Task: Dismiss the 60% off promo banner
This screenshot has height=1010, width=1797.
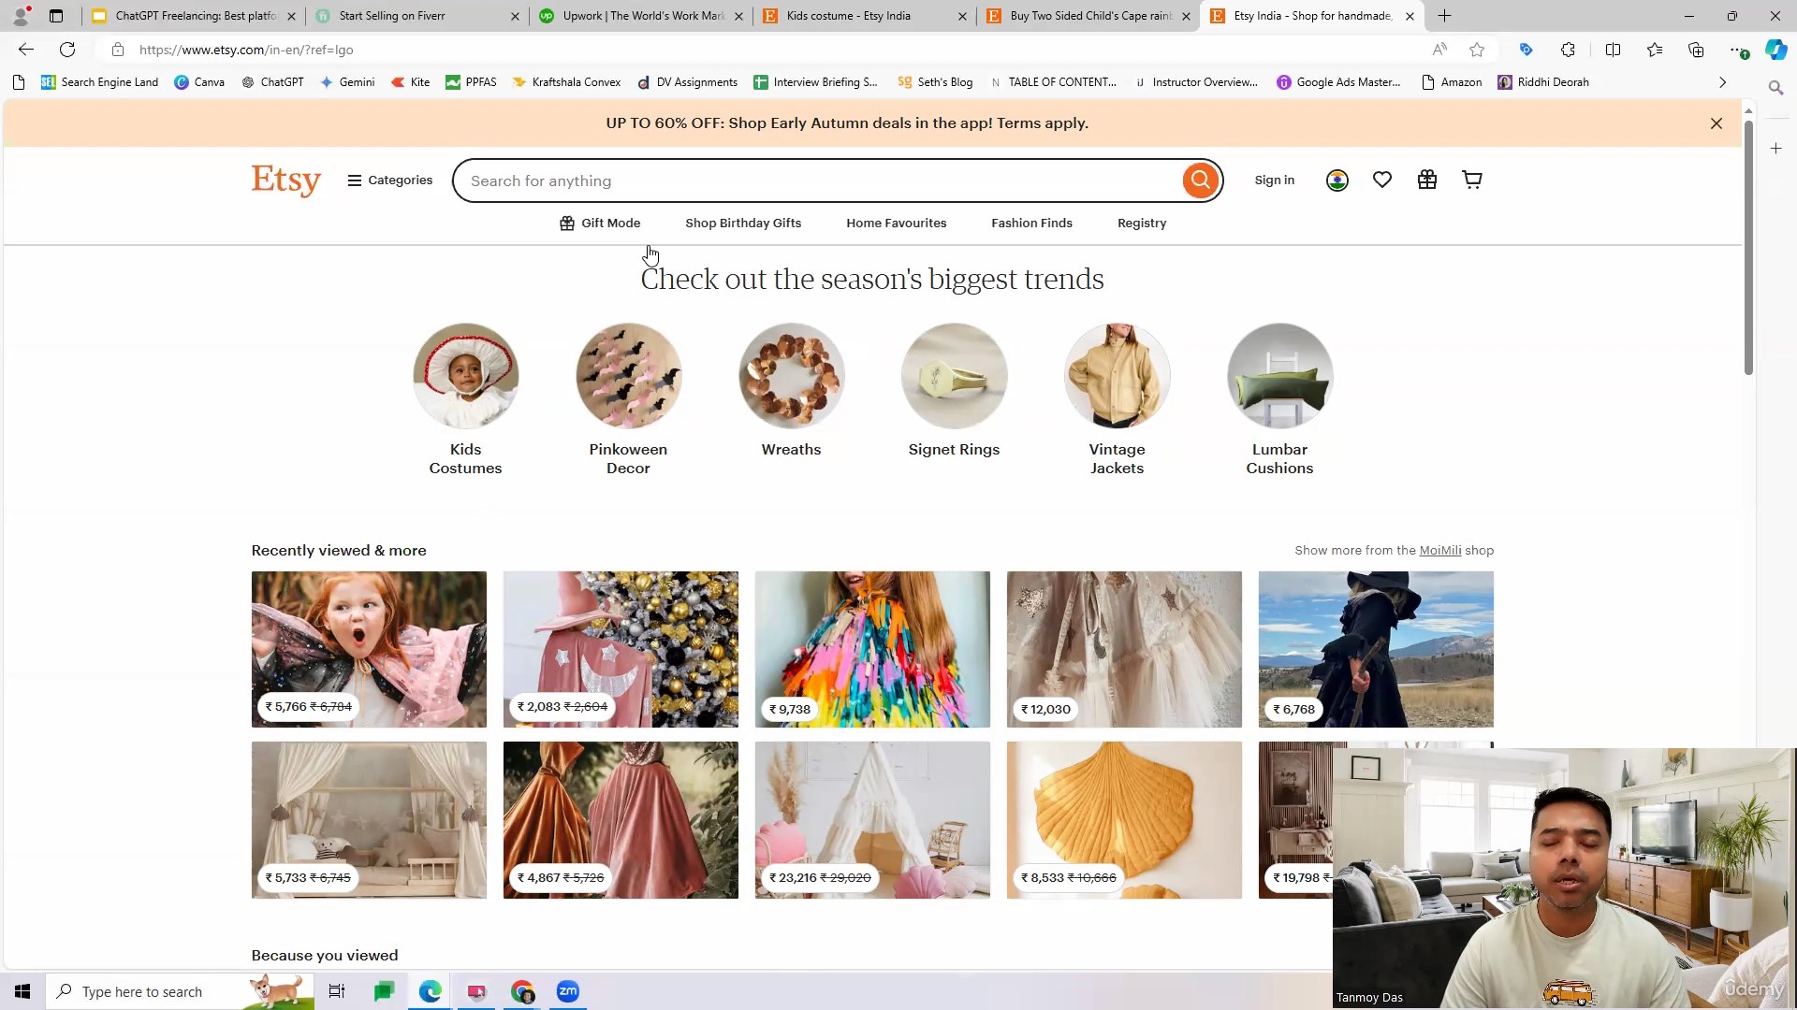Action: pos(1717,123)
